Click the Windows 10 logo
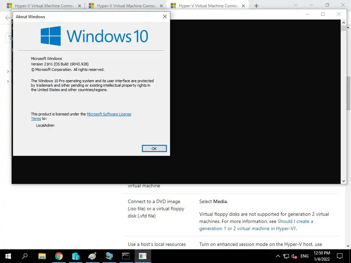 94,36
